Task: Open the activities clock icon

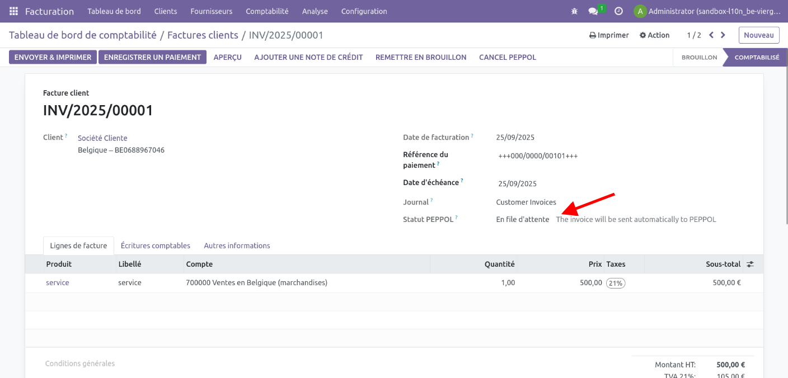Action: point(618,11)
